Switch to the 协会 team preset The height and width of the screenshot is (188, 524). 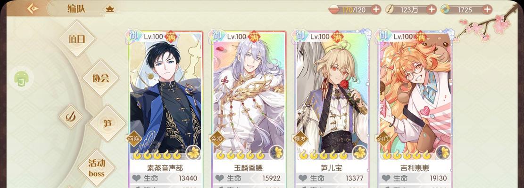[100, 78]
